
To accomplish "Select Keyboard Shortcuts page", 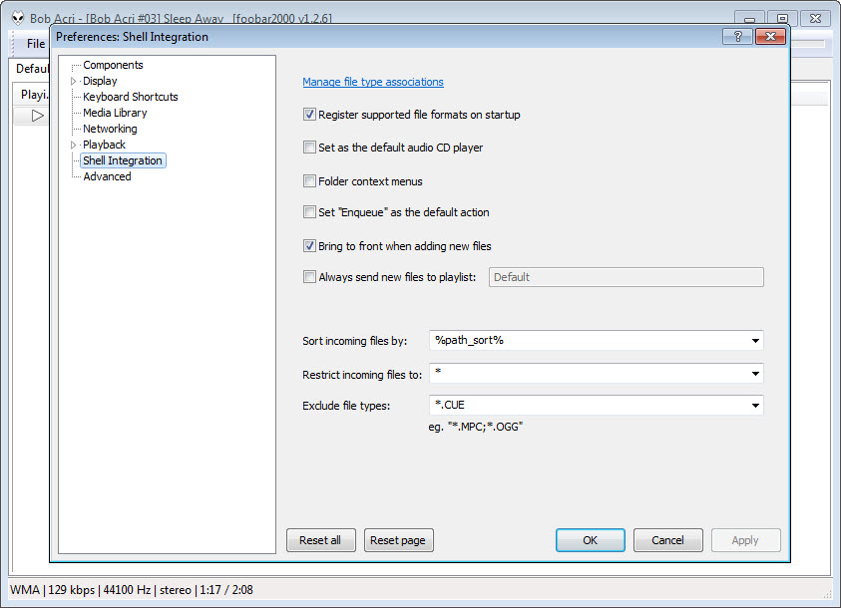I will click(x=131, y=97).
